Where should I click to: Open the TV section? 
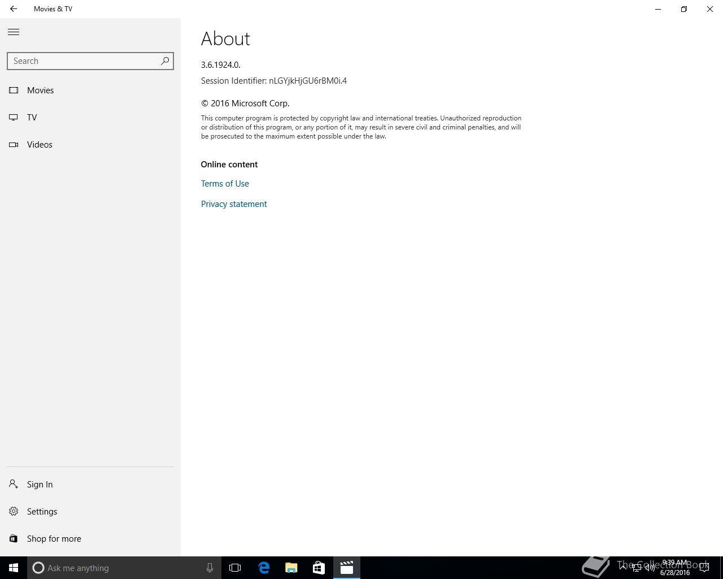tap(90, 118)
